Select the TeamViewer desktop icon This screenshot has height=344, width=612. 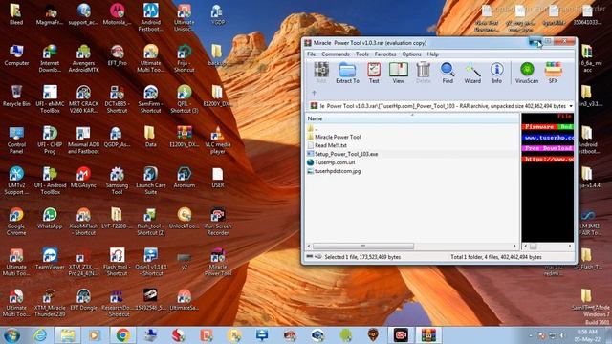tap(50, 259)
